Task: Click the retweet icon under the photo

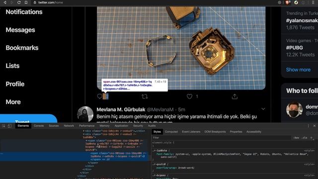Action: (145, 96)
